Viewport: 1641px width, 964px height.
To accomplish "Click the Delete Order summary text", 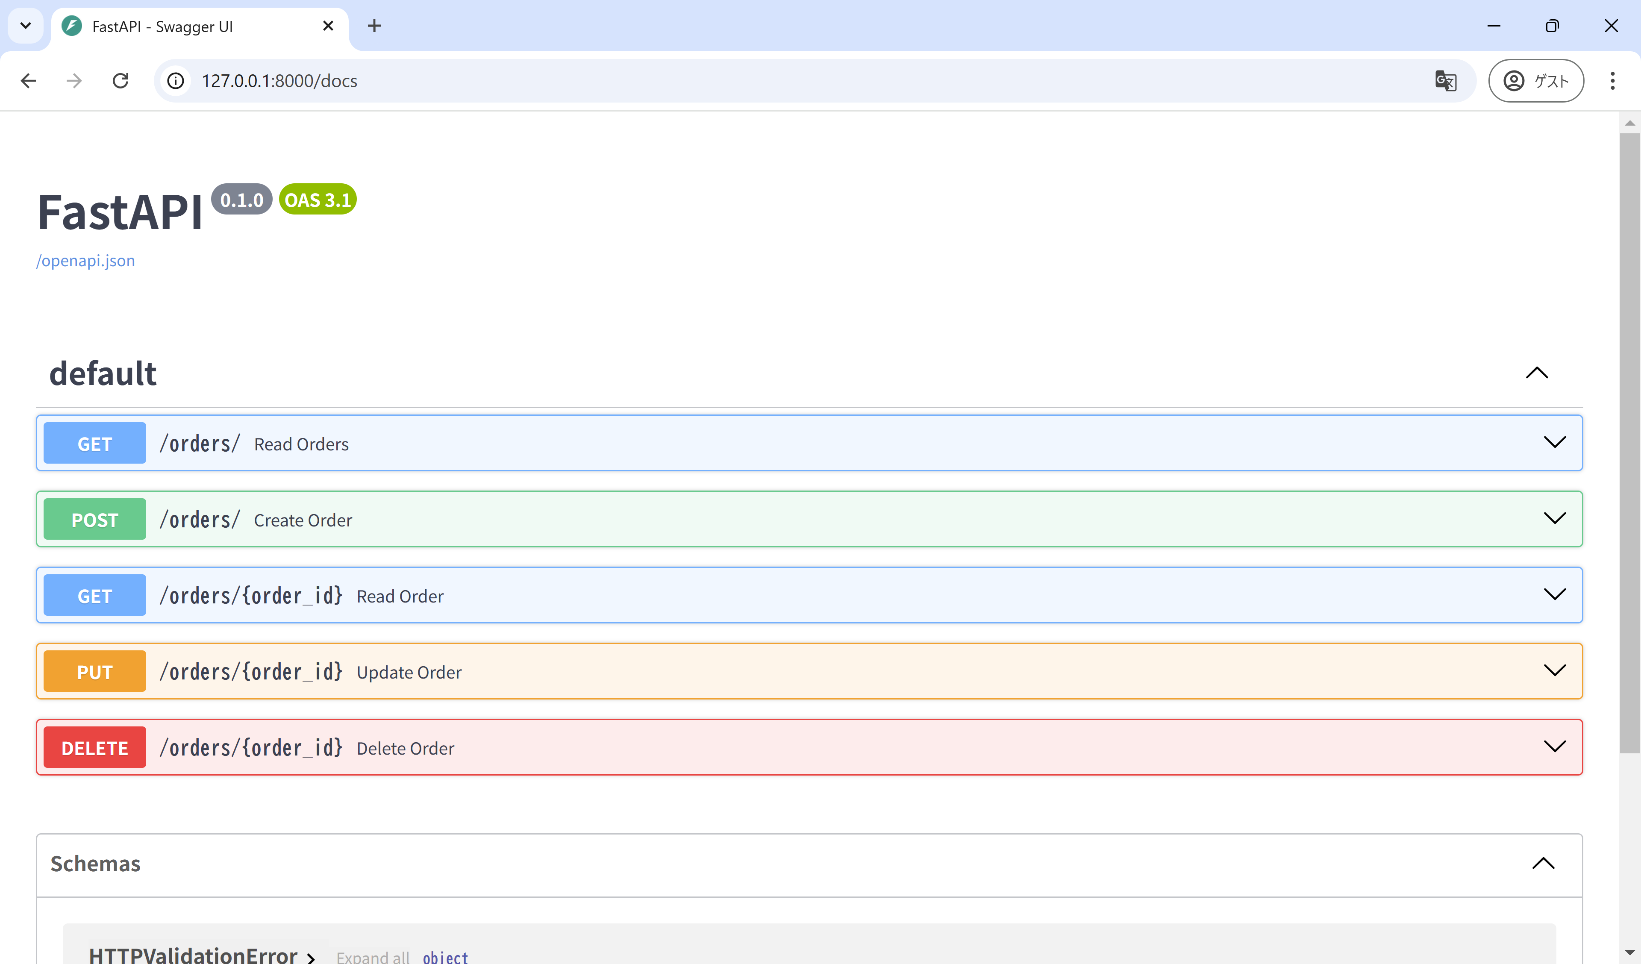I will pos(406,748).
